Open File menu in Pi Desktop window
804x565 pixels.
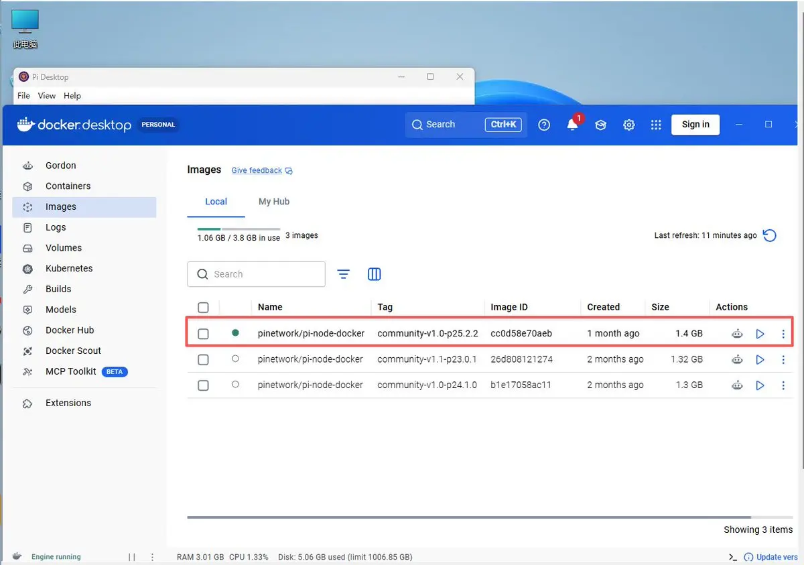point(23,96)
